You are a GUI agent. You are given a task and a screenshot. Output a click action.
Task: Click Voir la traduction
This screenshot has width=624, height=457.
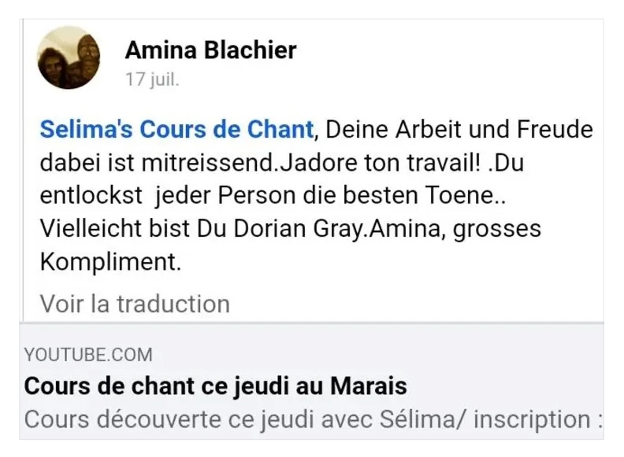[x=135, y=304]
